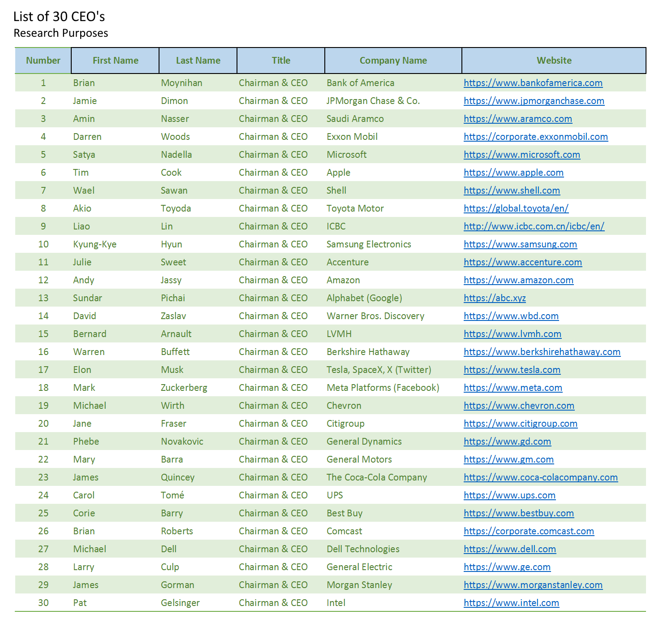Visit the morganstanley.com hyperlink
Image resolution: width=659 pixels, height=632 pixels.
[x=533, y=585]
